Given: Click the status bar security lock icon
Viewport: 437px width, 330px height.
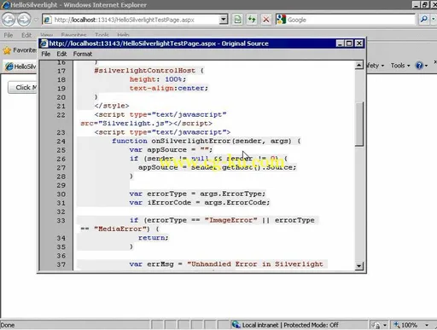Looking at the screenshot, I should (x=376, y=325).
